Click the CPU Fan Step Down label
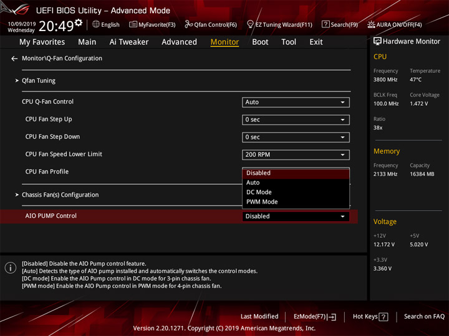The height and width of the screenshot is (336, 449). (52, 136)
